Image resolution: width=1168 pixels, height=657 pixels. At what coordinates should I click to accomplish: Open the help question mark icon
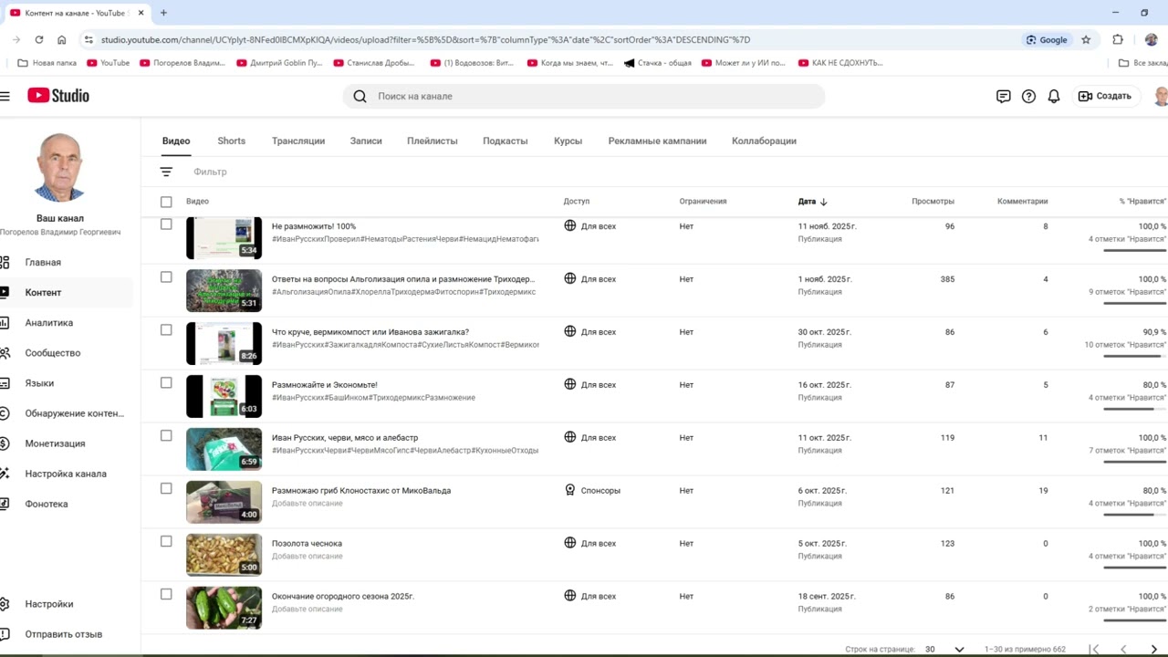click(1028, 96)
